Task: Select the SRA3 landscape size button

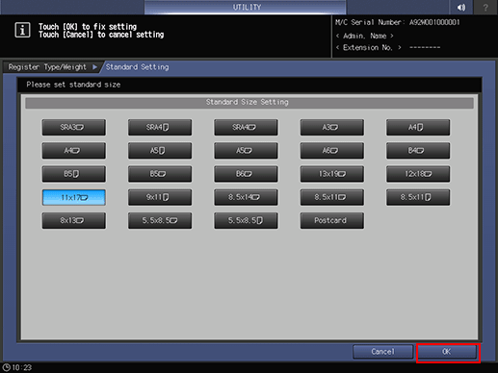Action: tap(73, 127)
